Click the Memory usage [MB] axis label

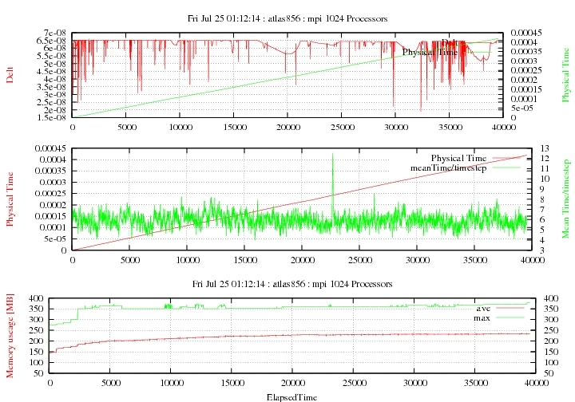click(10, 335)
